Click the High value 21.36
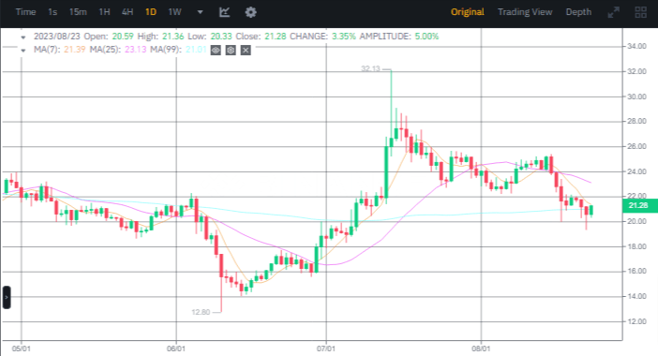This screenshot has height=356, width=658. 172,37
